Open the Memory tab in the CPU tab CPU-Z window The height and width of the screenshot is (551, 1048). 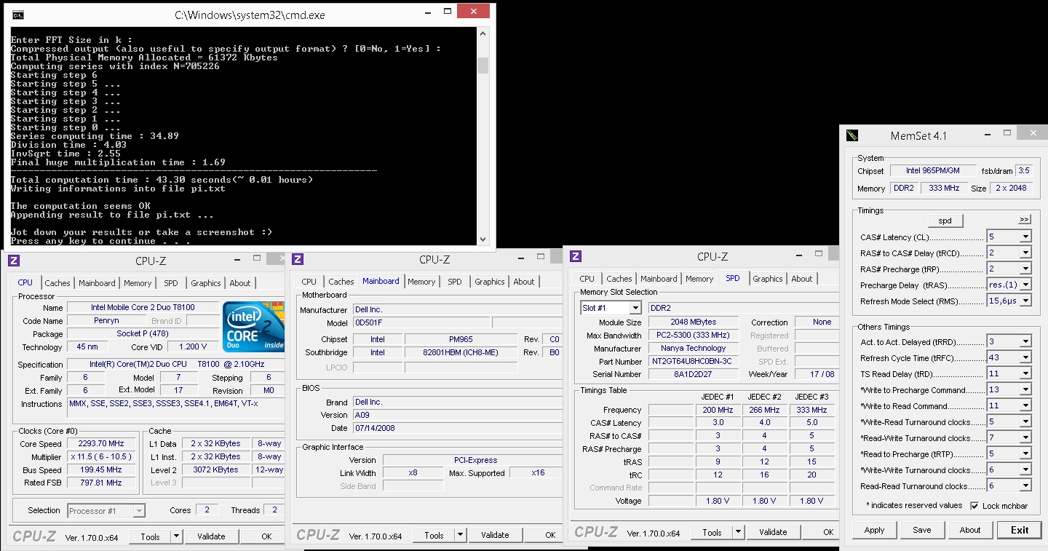coord(138,283)
